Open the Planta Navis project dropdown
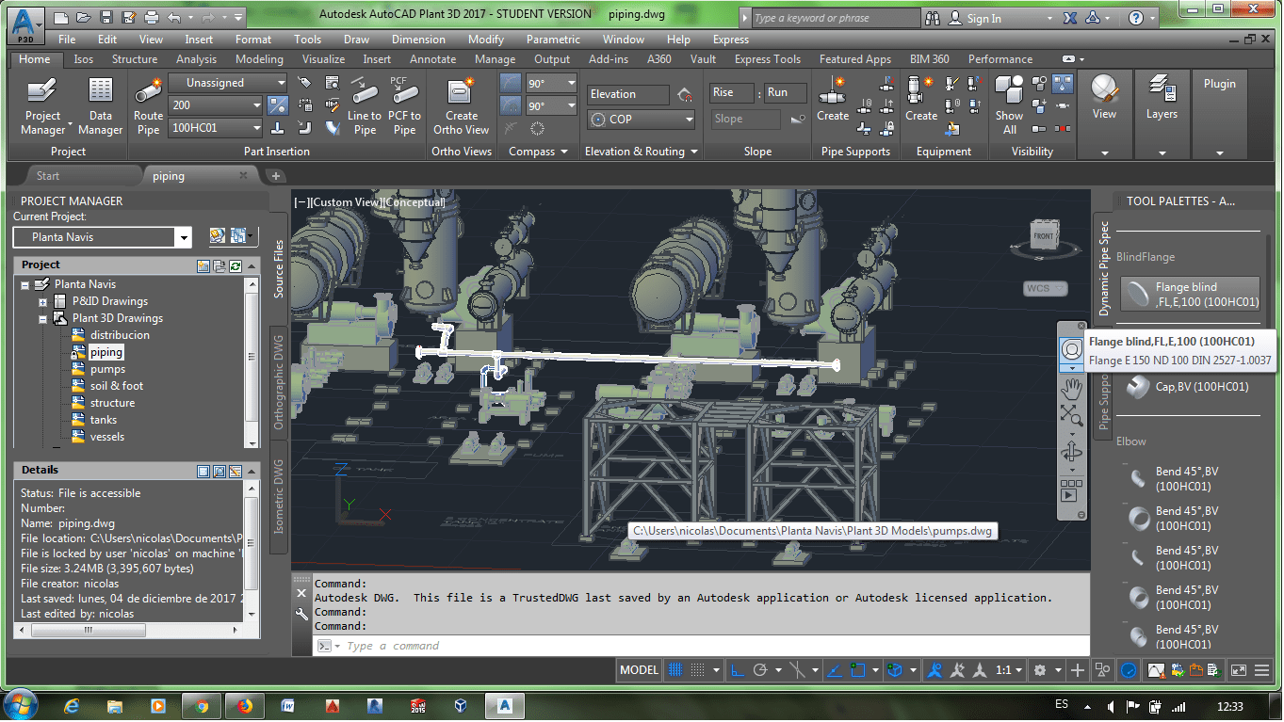Screen dimensions: 1284x722 183,237
